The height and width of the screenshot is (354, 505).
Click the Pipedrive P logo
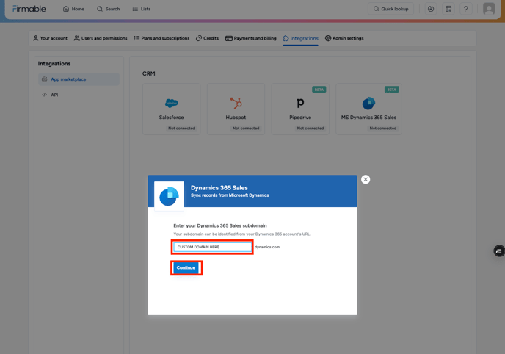[x=300, y=103]
